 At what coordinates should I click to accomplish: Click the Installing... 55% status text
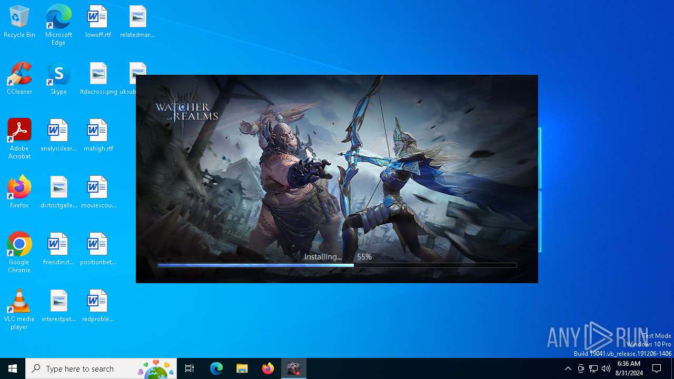coord(338,257)
